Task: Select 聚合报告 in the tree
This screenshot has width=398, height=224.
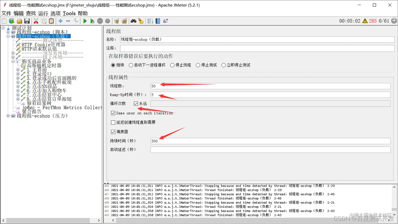Action: [x=32, y=112]
